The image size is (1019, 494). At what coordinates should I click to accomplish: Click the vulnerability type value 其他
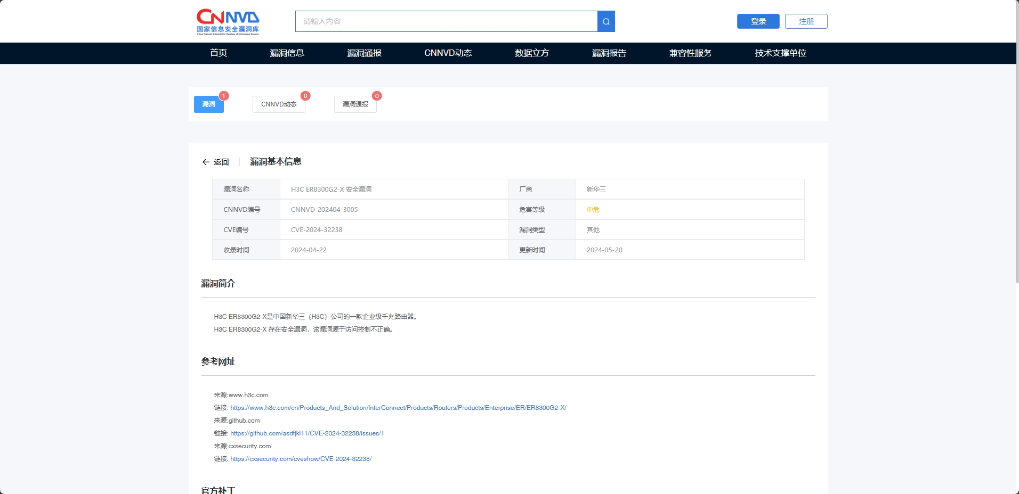(x=593, y=230)
